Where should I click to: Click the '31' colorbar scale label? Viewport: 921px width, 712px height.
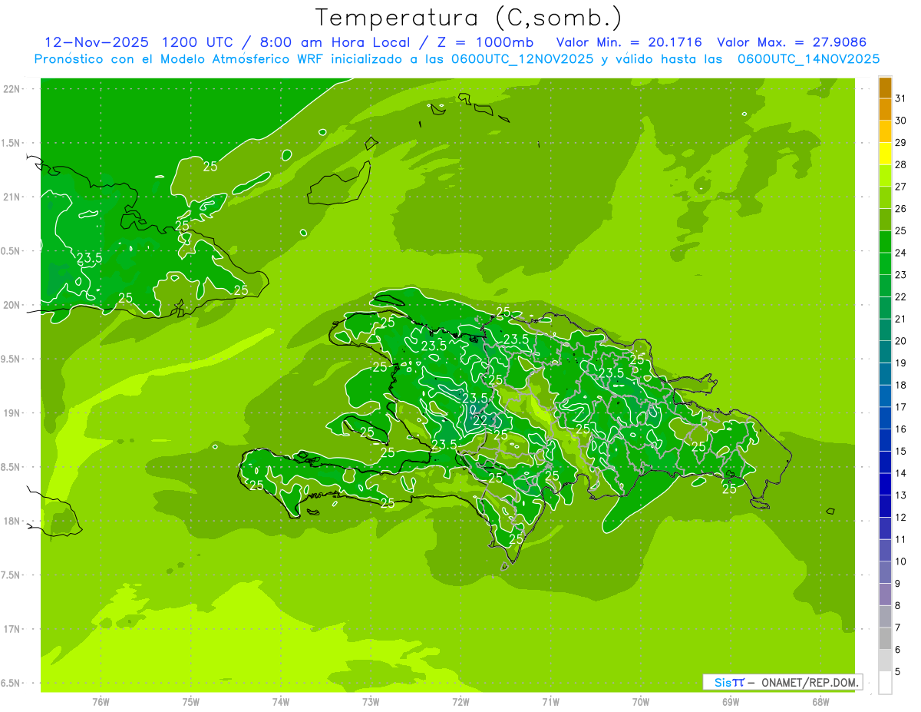coord(901,98)
